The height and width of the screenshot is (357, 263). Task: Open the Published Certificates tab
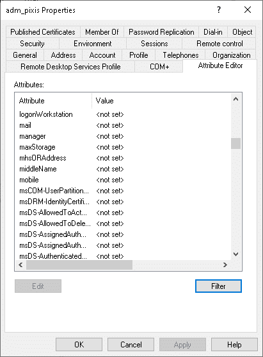(43, 32)
